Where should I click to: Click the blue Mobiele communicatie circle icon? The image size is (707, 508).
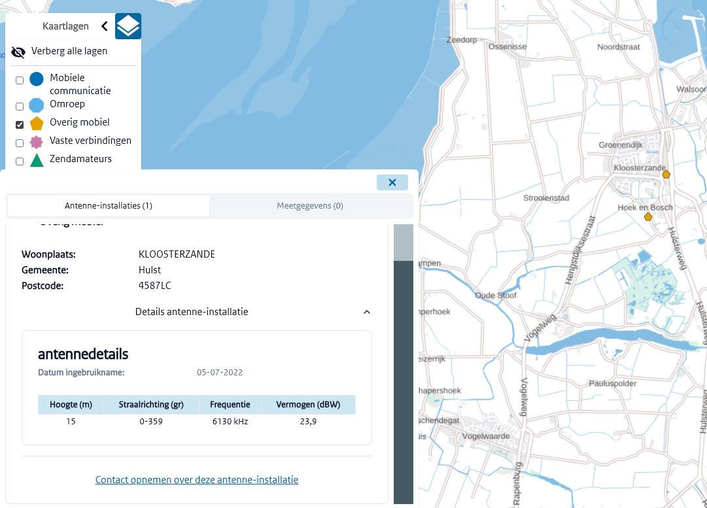pyautogui.click(x=37, y=79)
